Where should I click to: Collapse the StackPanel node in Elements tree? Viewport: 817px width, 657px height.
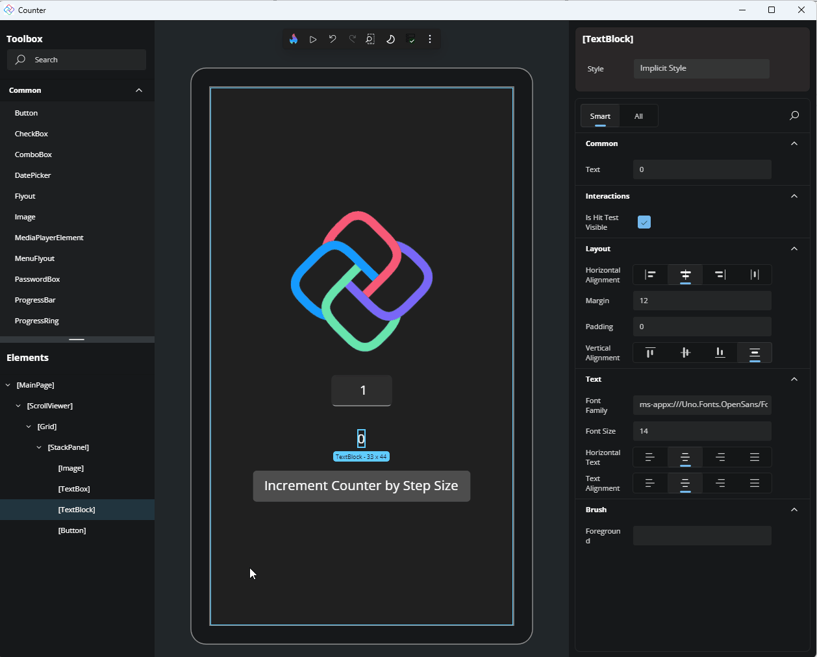click(x=39, y=447)
